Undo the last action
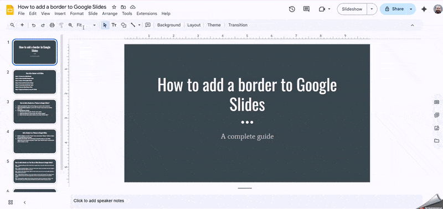443x209 pixels. click(x=34, y=25)
